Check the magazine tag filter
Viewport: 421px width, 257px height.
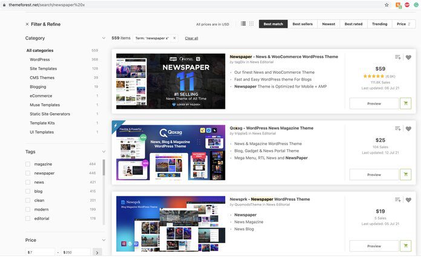(x=28, y=164)
